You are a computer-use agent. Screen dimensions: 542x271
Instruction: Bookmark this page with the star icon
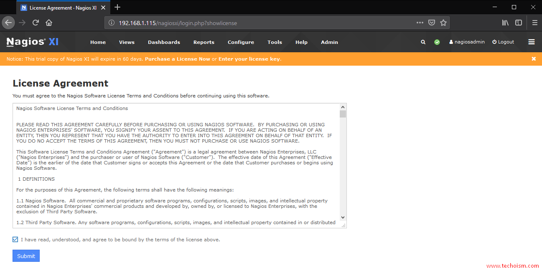tap(443, 23)
